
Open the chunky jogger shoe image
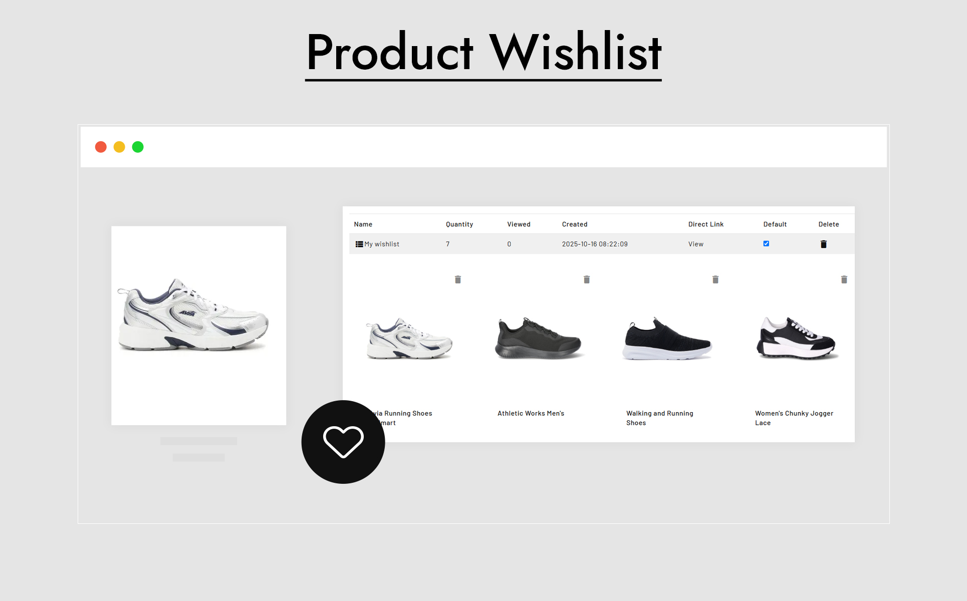pos(797,339)
